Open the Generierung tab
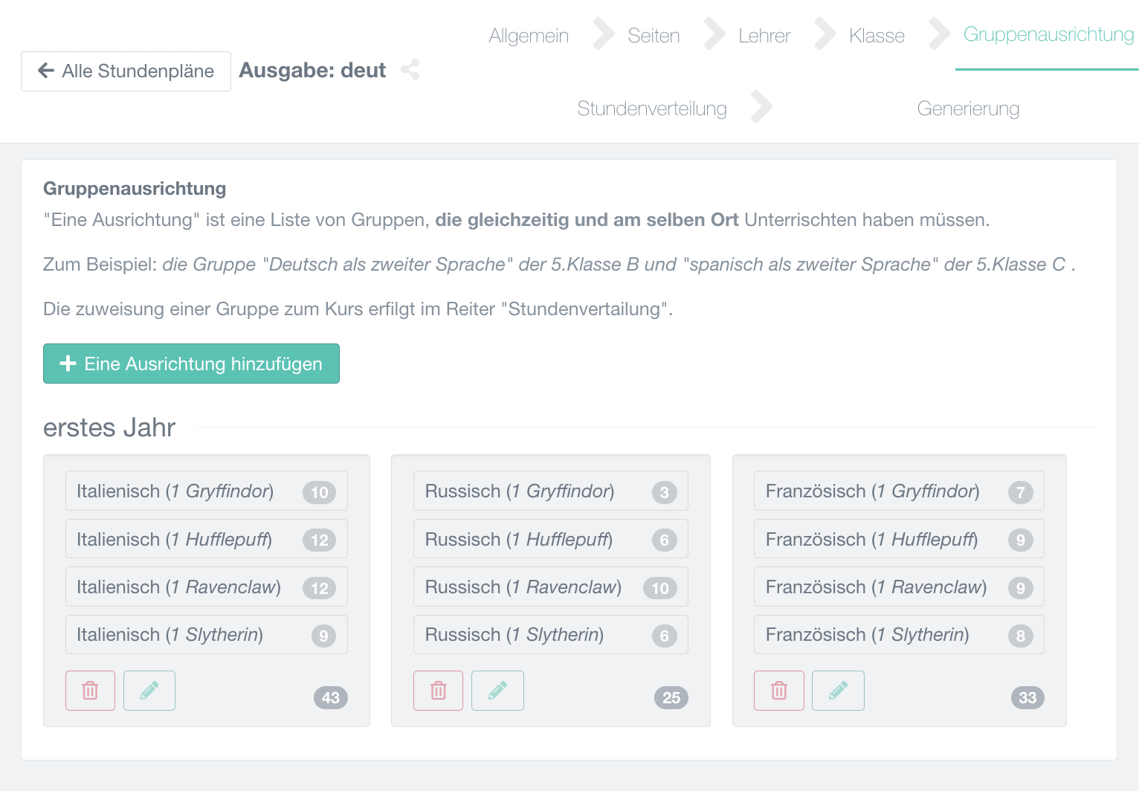 coord(968,109)
